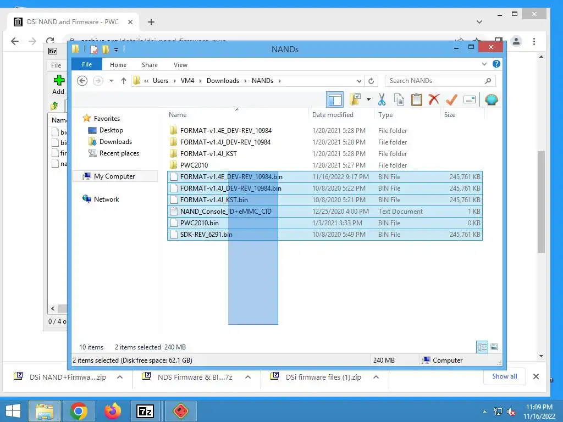The height and width of the screenshot is (422, 563).
Task: Toggle the navigation pane toolbar button
Action: tap(335, 99)
